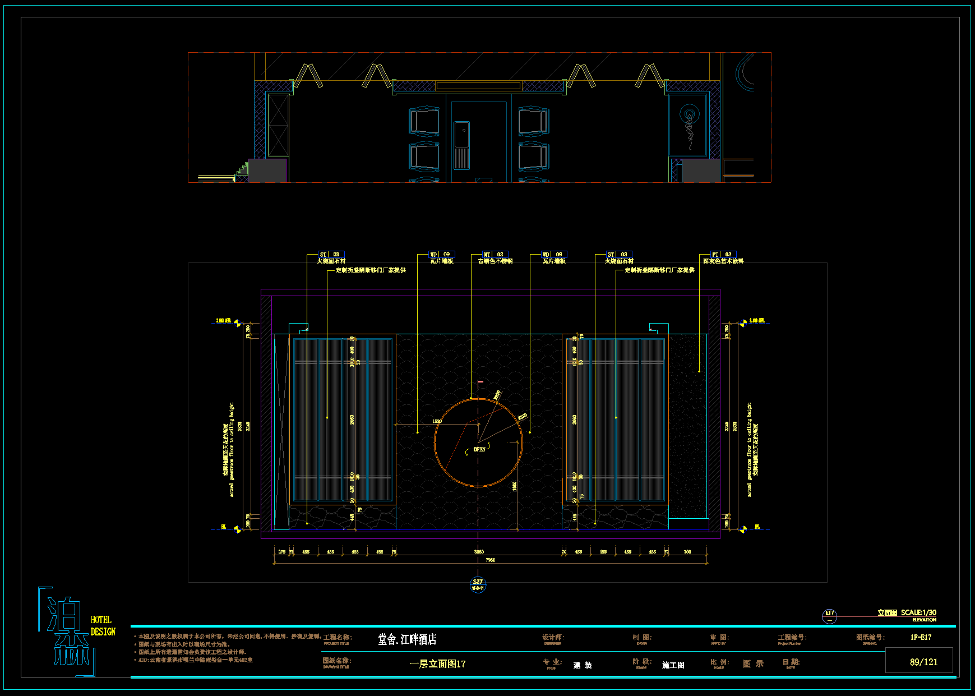Select the 7960 overall dimension text
Screen dimensions: 975x696
[490, 560]
